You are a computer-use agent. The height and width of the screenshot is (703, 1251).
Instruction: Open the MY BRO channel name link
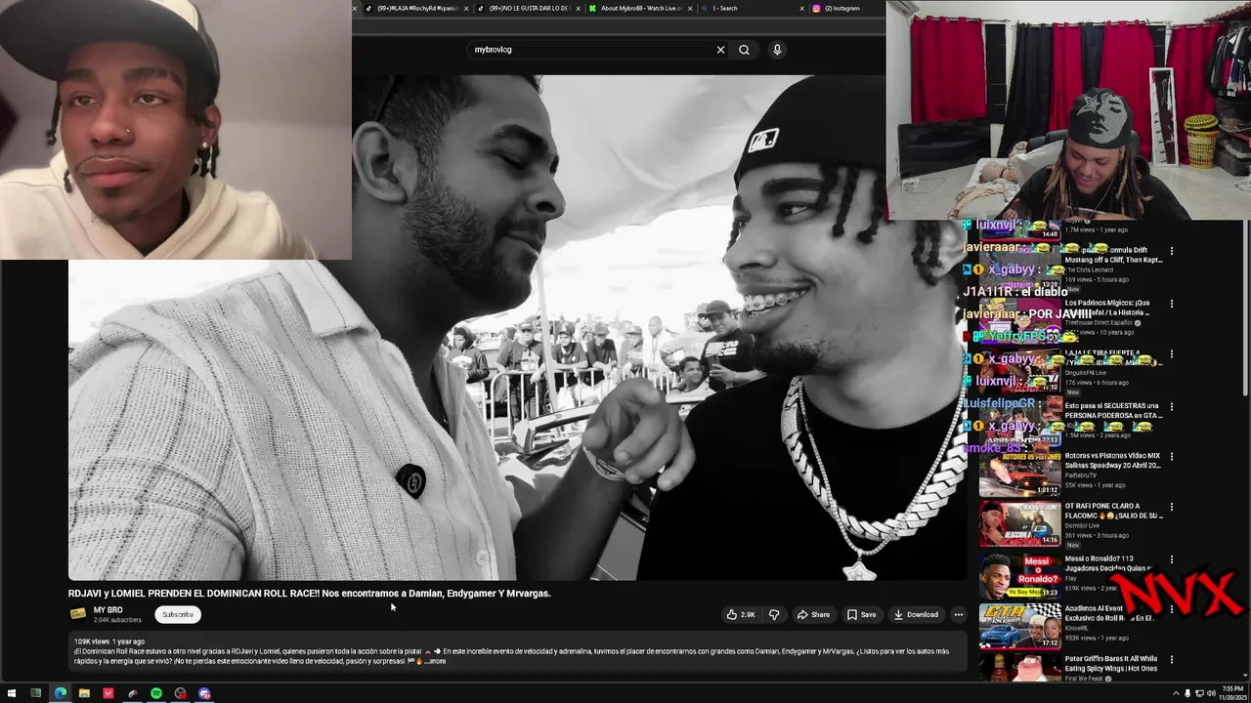[108, 610]
